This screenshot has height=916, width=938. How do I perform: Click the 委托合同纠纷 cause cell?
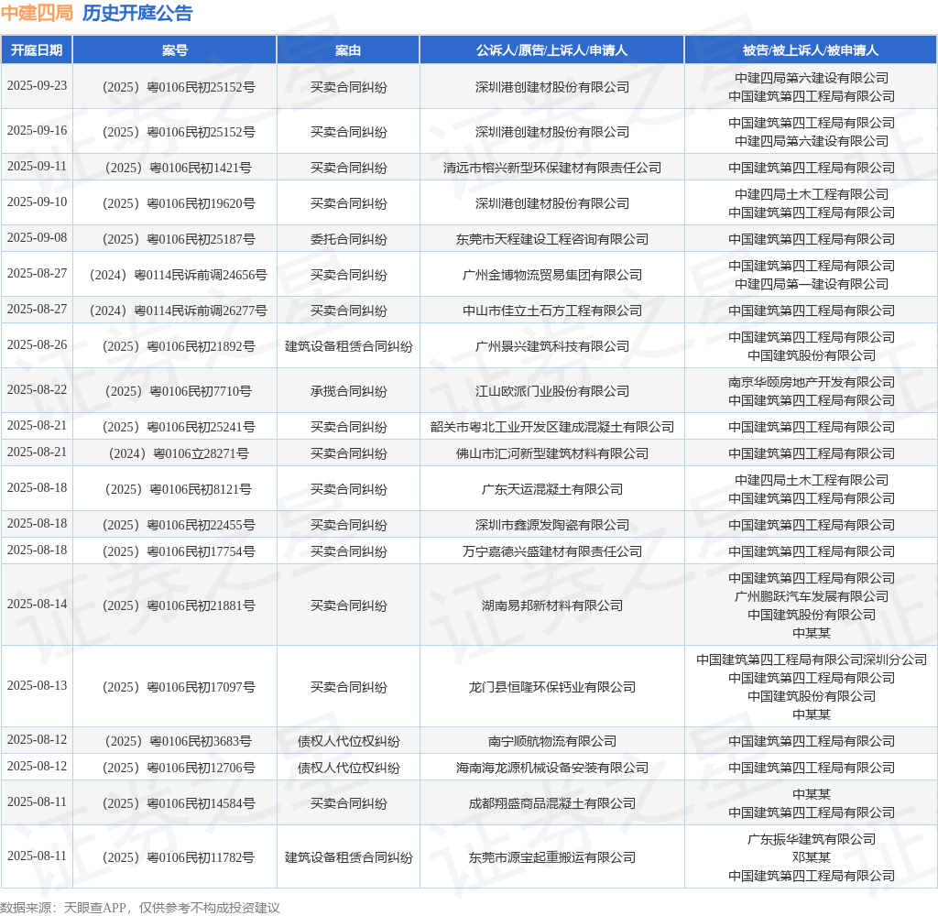pyautogui.click(x=348, y=239)
